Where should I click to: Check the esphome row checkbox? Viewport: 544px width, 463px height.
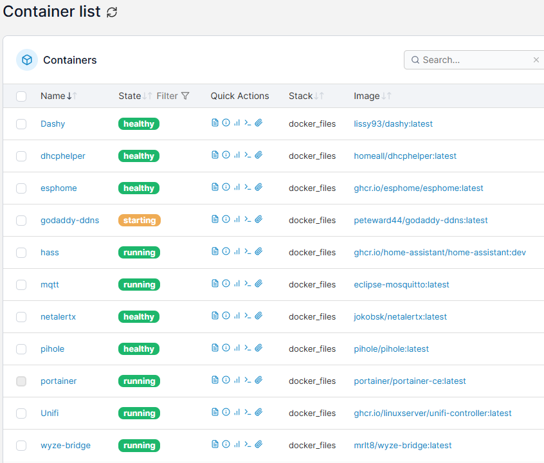[x=21, y=188]
